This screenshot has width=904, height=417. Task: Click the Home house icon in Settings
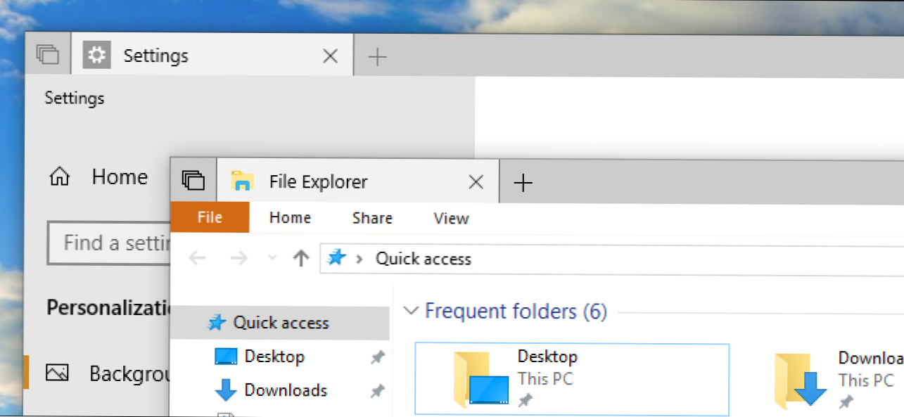tap(60, 177)
